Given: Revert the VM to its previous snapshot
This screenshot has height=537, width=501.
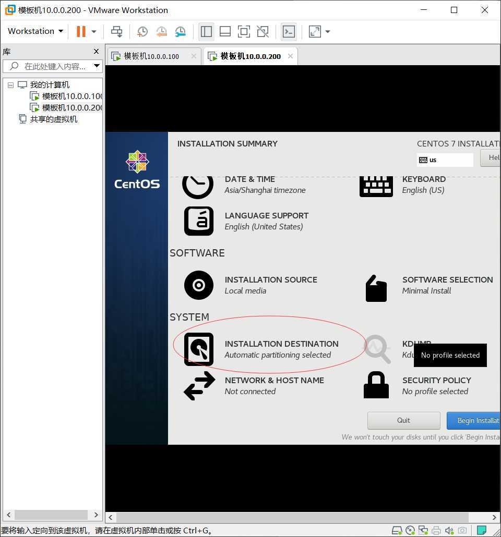Looking at the screenshot, I should point(161,31).
